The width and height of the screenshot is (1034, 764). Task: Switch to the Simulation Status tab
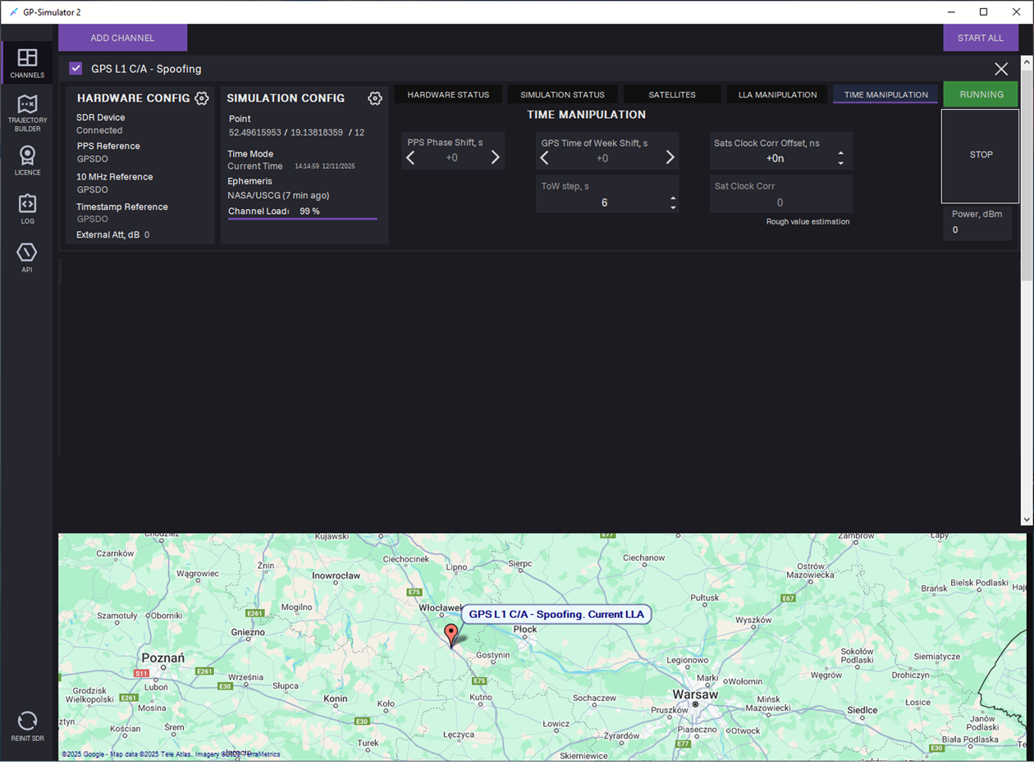(562, 94)
